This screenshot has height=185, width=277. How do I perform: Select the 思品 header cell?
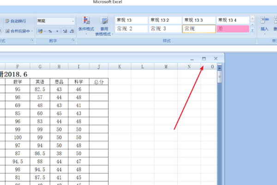point(59,82)
